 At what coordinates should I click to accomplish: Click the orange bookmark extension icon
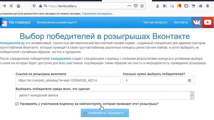pos(179,6)
